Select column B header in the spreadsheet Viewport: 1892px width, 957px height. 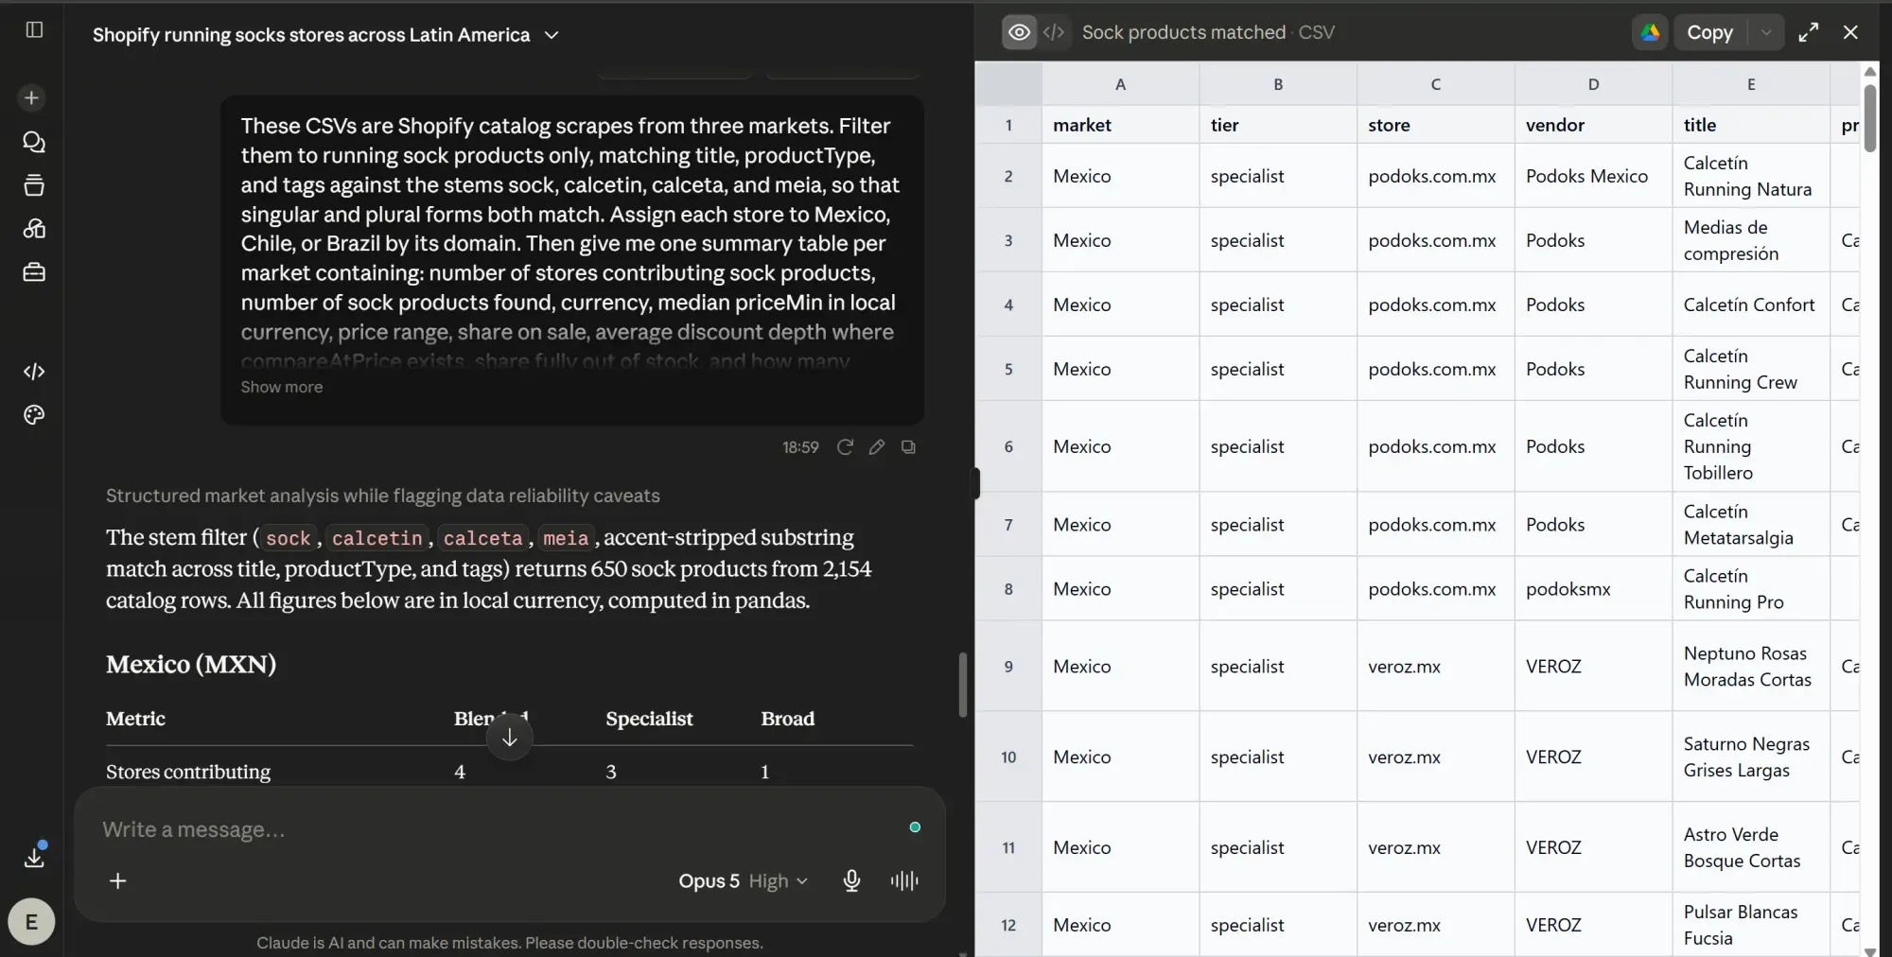click(1278, 84)
